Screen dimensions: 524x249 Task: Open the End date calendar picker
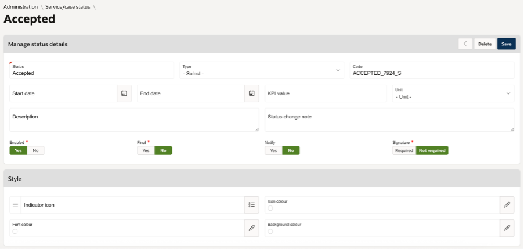[x=252, y=93]
